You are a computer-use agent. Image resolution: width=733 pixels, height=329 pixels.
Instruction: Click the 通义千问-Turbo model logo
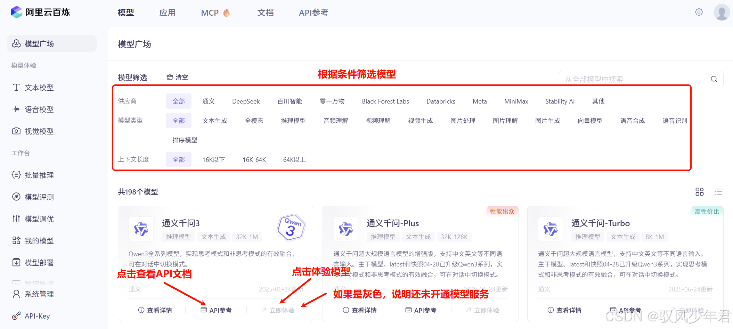coord(551,229)
